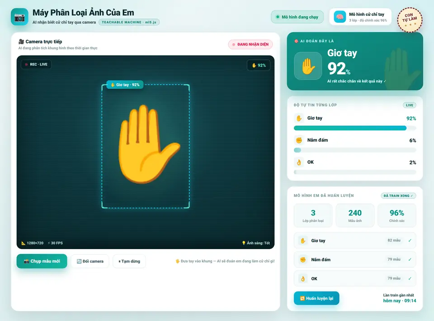Click the Nắm đấm confidence progress bar
Viewport: 434px width, 321px height.
tap(355, 150)
